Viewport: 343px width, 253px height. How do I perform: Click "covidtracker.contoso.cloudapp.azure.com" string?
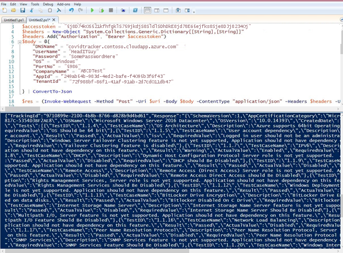tap(122, 47)
